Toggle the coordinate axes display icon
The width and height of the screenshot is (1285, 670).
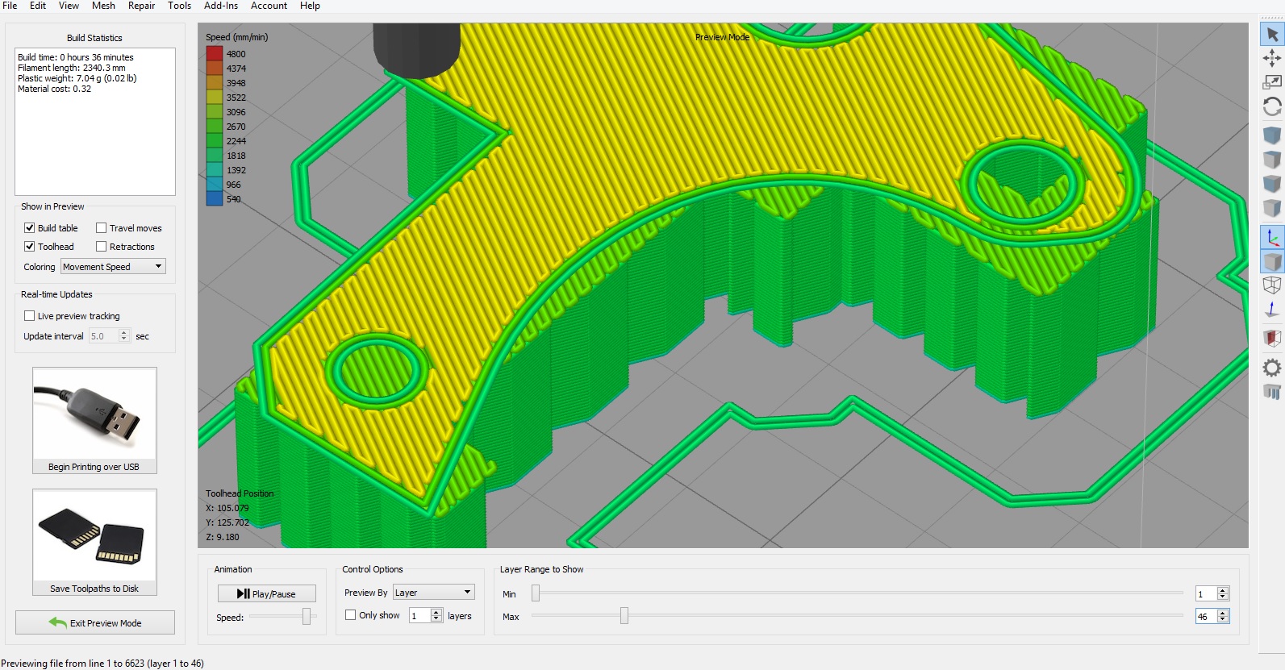1272,238
